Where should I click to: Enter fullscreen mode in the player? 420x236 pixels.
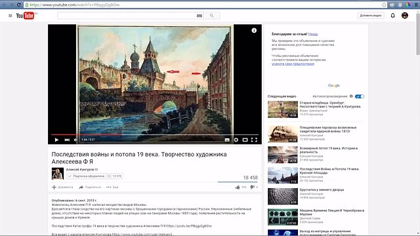(254, 140)
